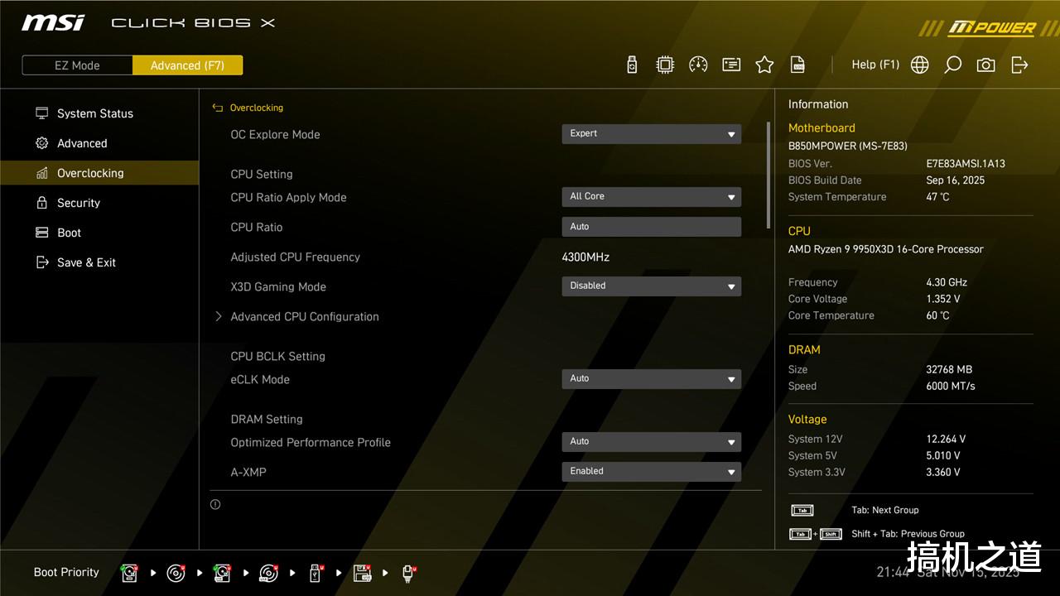The image size is (1060, 596).
Task: Open the Advanced sidebar menu
Action: [x=99, y=143]
